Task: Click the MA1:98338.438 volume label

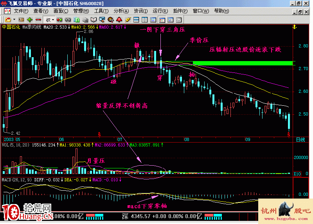Action: 75,145
